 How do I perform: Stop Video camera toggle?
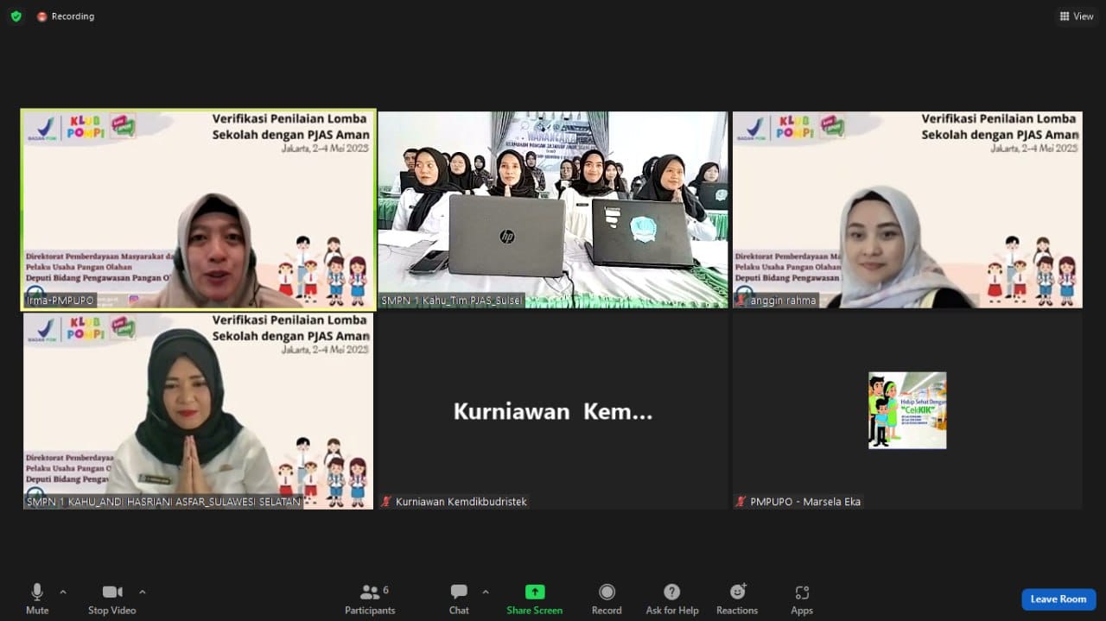[112, 599]
